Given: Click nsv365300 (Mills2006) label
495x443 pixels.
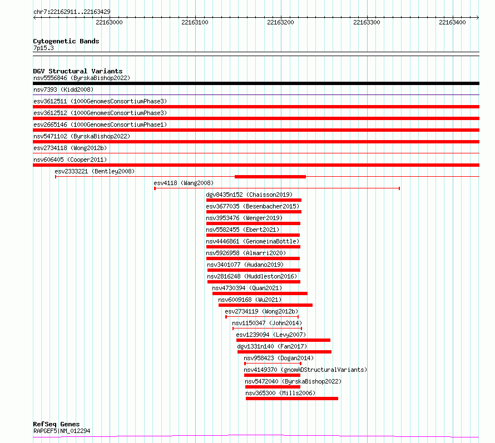Looking at the screenshot, I should (x=280, y=393).
